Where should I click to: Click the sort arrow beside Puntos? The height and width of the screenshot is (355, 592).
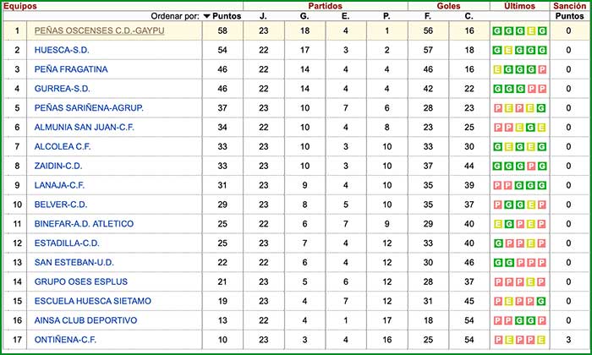tap(207, 16)
